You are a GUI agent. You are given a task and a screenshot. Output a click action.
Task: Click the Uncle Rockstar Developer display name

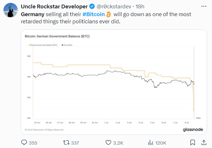[54, 7]
